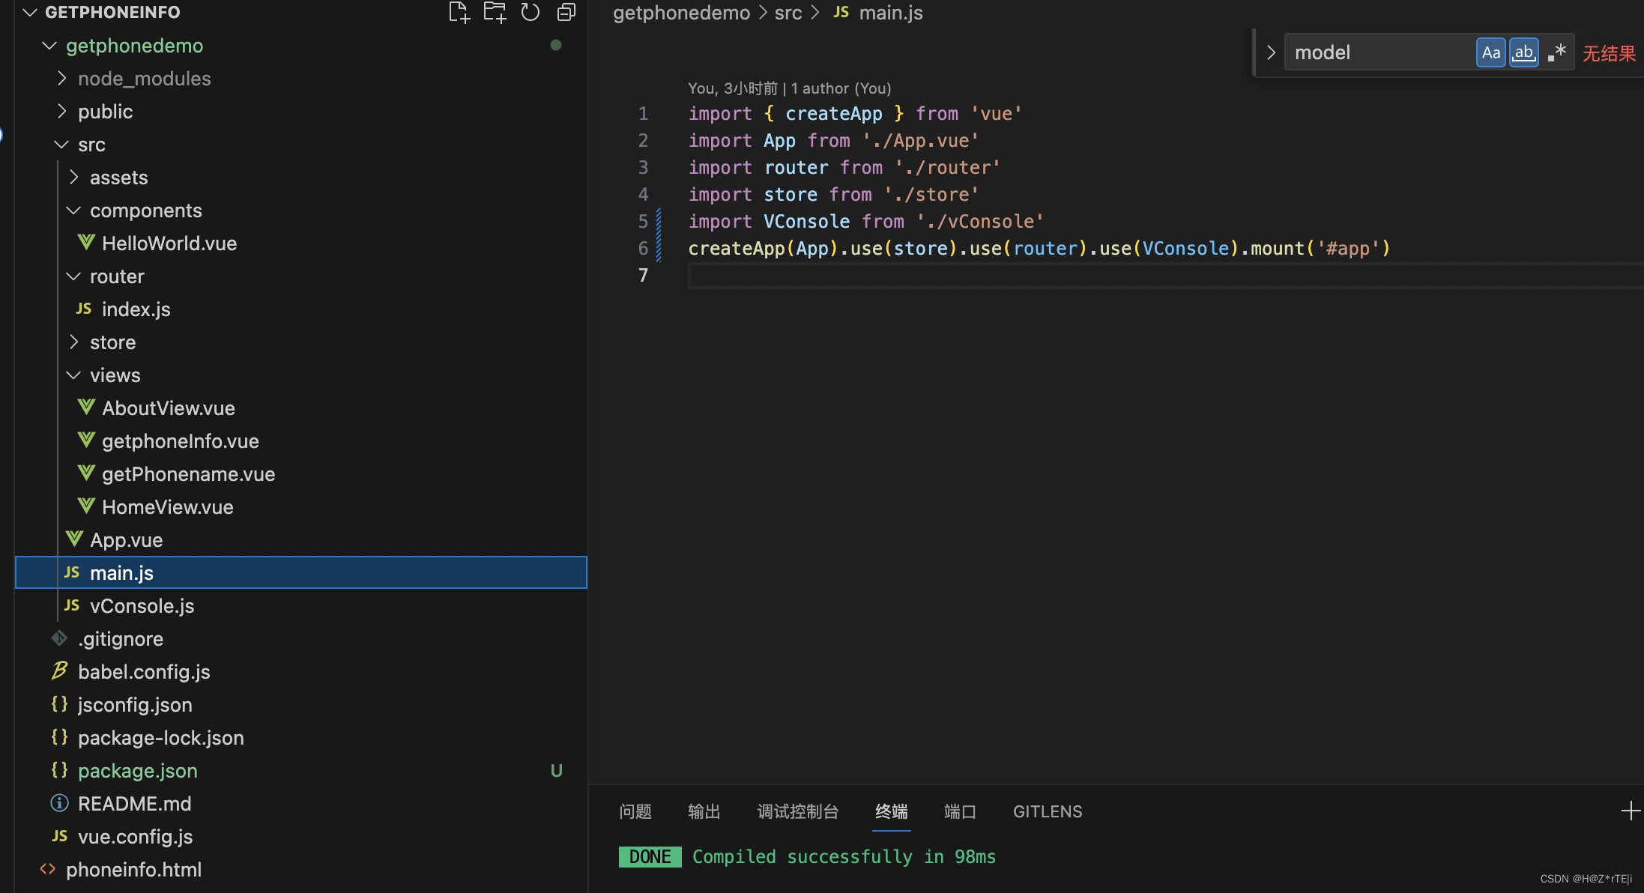Open the main.js file in explorer

[300, 572]
